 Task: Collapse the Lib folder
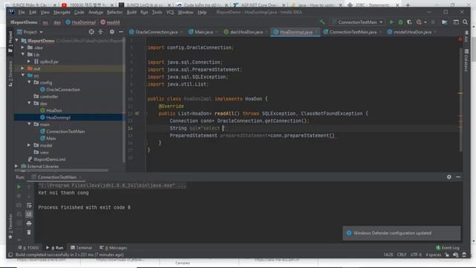click(x=23, y=54)
